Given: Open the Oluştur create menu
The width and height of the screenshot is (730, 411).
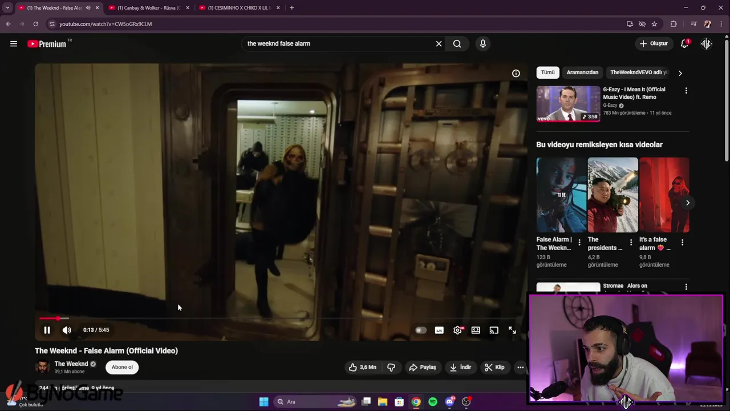Looking at the screenshot, I should click(654, 43).
